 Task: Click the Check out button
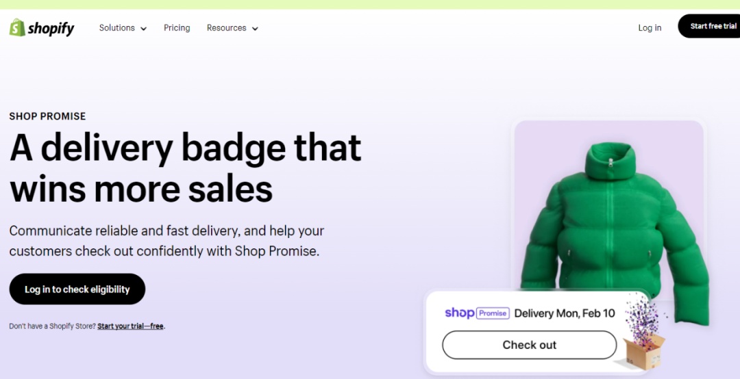[x=529, y=345]
